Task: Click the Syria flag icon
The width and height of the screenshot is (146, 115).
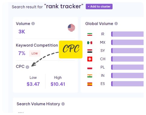Action: 90,51
